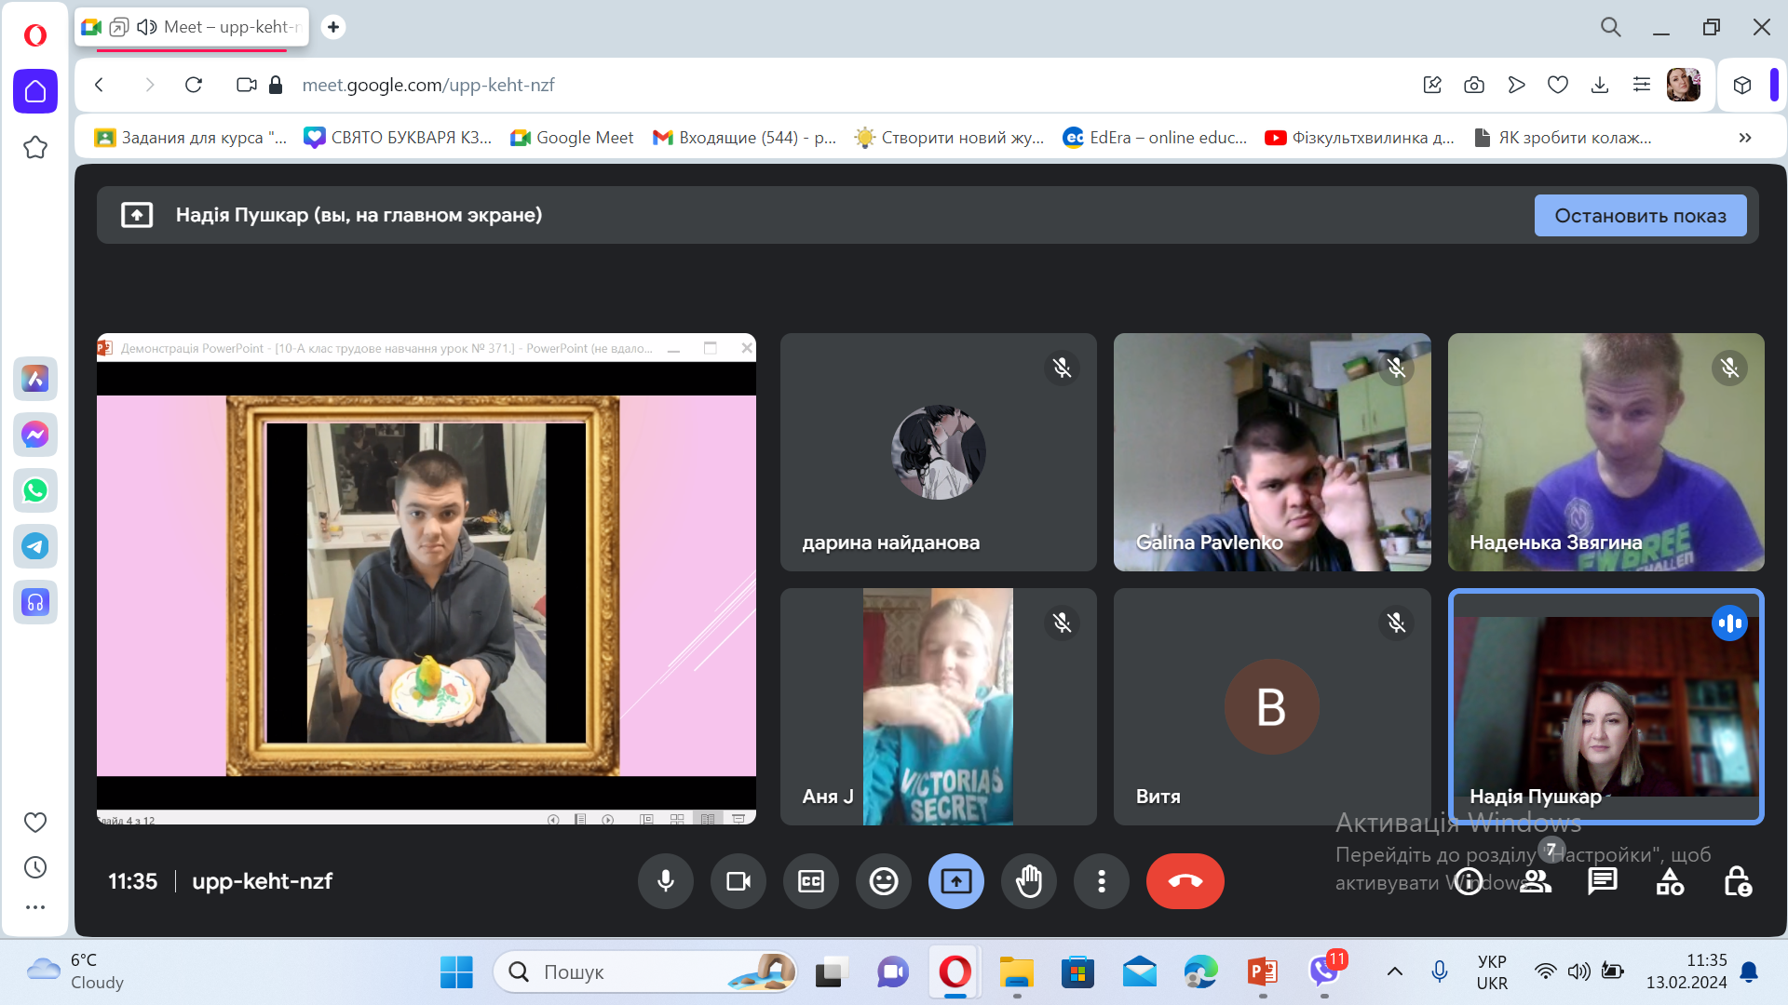Select Надія Пушкар self-view tile
This screenshot has height=1005, width=1788.
1605,706
